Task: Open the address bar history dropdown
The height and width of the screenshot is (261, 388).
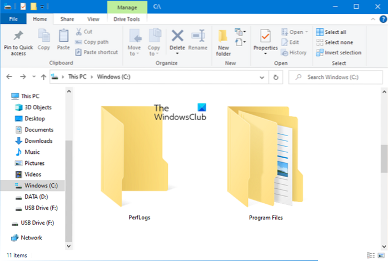Action: [x=263, y=77]
